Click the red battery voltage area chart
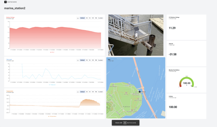This screenshot has width=217, height=127. point(55,38)
